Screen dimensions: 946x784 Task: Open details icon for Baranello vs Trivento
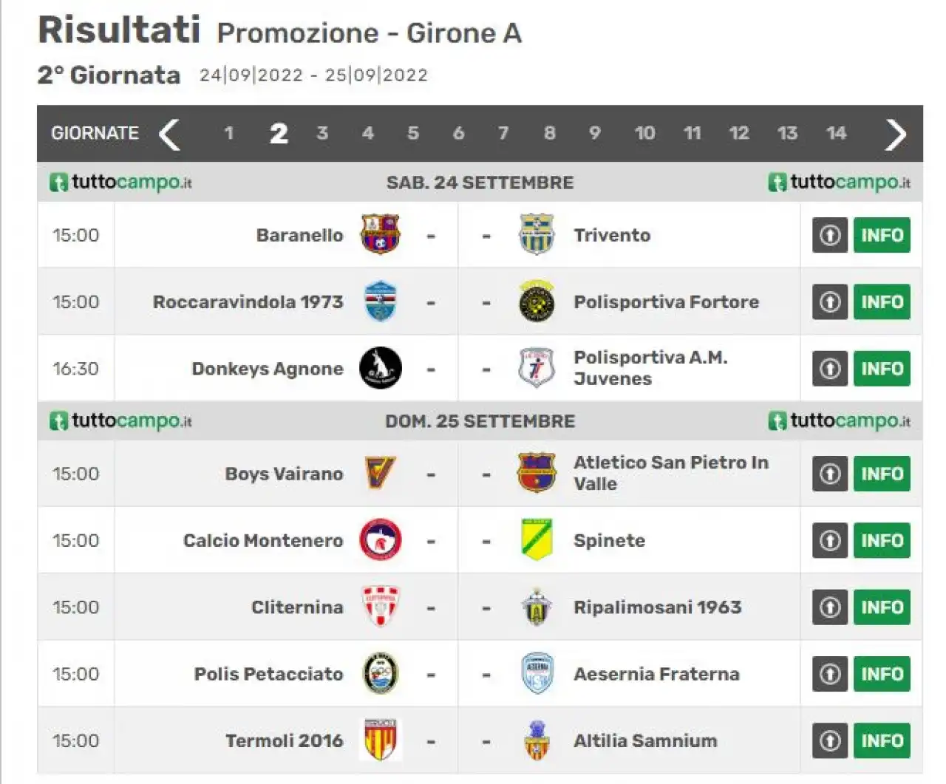tap(830, 235)
